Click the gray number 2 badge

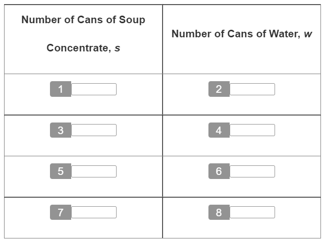[x=219, y=89]
